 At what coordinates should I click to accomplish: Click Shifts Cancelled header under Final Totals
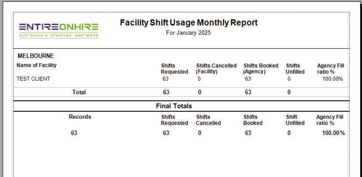[x=209, y=120]
